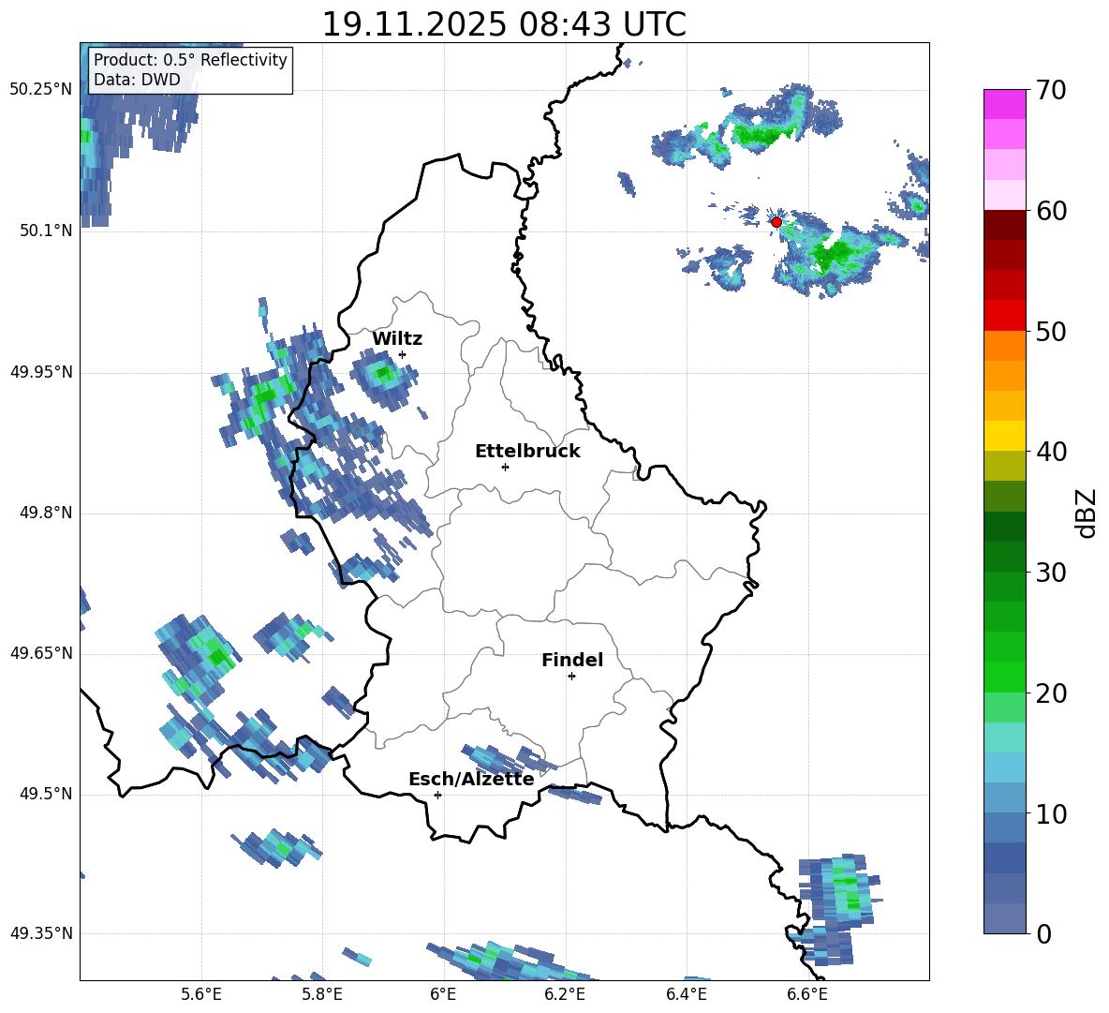
Task: Click the colorbar tick label 40
Action: [1051, 452]
